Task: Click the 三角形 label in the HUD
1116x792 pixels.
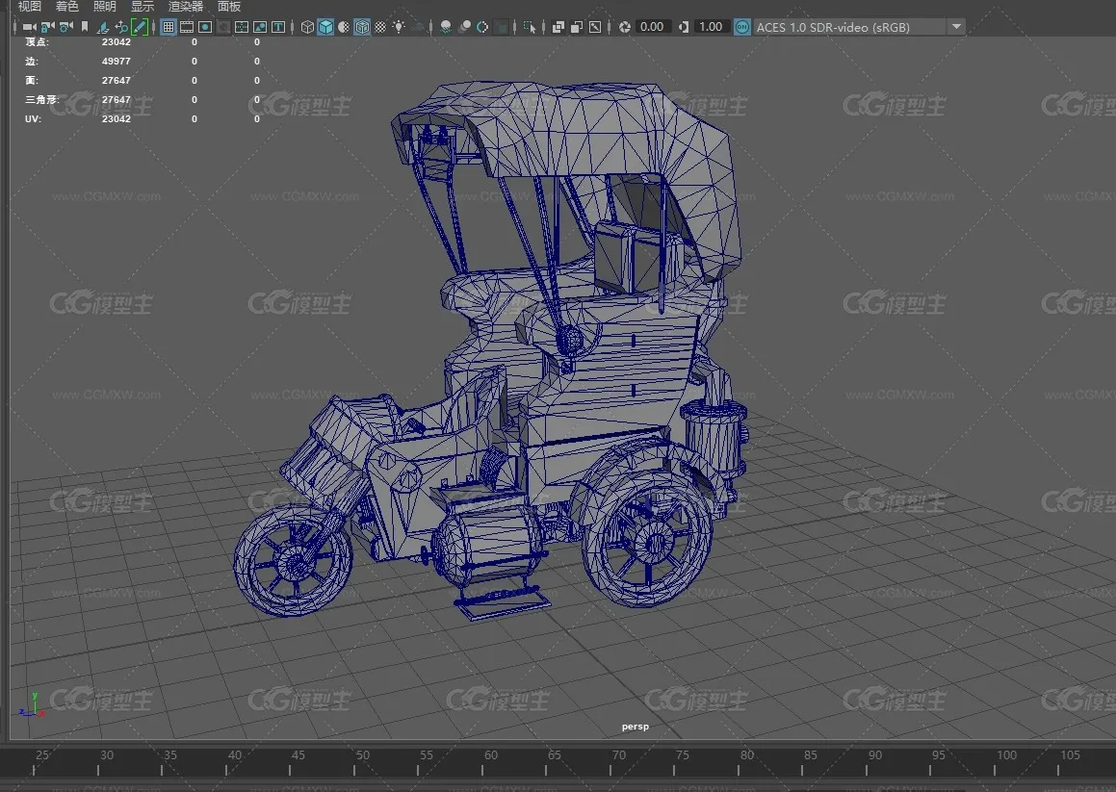Action: tap(42, 100)
